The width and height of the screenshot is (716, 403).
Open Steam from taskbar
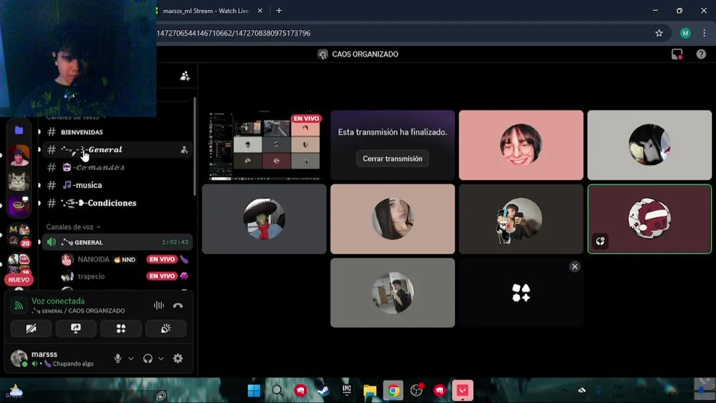point(323,391)
